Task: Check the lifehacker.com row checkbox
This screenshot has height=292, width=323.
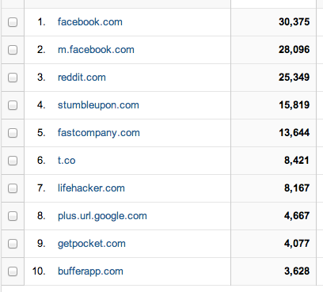Action: tap(13, 188)
